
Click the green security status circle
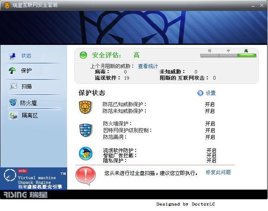pyautogui.click(x=83, y=55)
